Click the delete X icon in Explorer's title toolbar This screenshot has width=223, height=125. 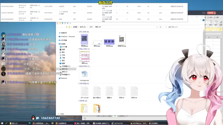[68, 23]
